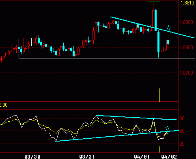Click the ascending cyan trendline in the oscillator panel
196x159 pixels.
pyautogui.click(x=117, y=136)
